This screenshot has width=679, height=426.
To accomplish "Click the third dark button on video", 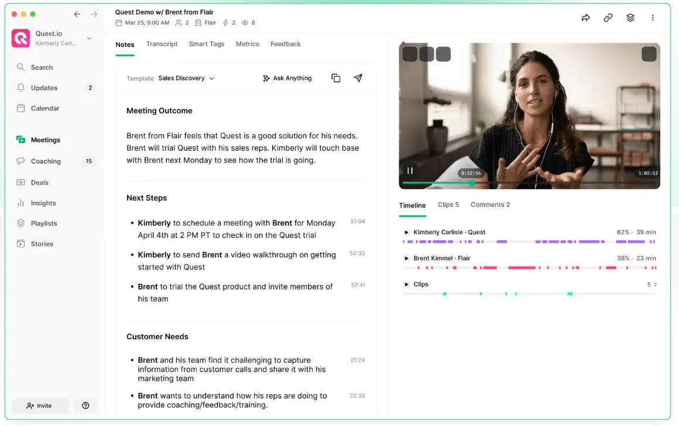I will point(443,54).
